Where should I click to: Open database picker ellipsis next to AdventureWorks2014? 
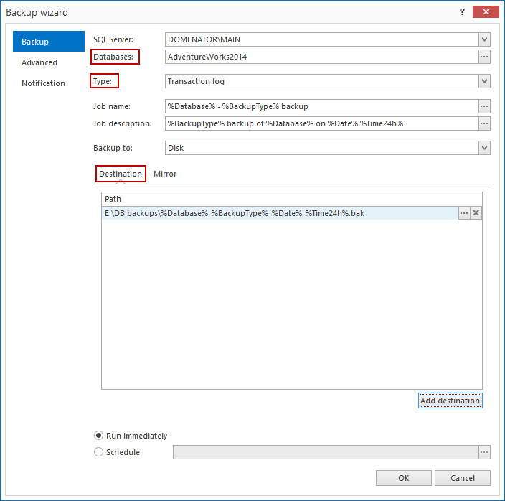point(484,57)
